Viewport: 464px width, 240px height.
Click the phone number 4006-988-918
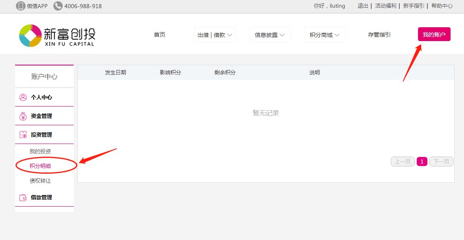83,6
